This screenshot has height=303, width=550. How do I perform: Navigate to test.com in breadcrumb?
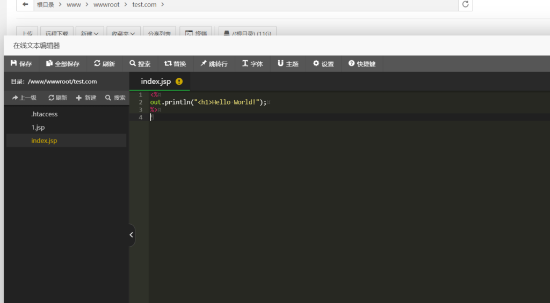[x=144, y=5]
